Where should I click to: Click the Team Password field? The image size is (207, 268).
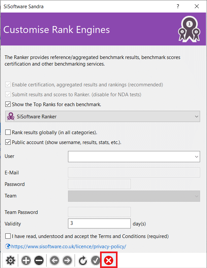[99, 212]
